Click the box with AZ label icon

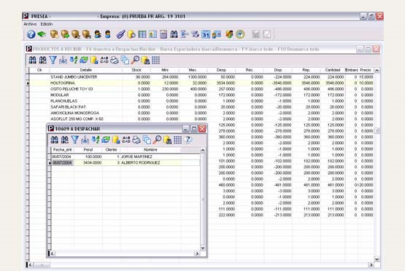(x=76, y=34)
